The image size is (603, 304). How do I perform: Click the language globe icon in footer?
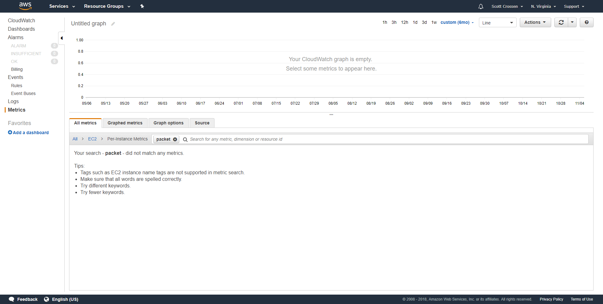46,299
